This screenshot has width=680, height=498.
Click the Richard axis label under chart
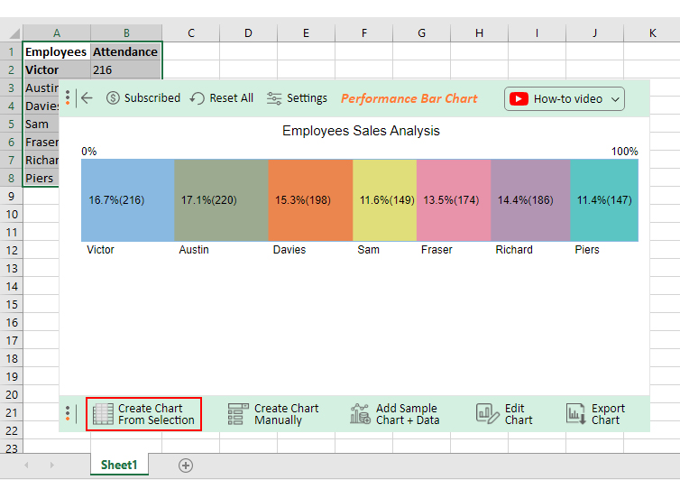514,250
